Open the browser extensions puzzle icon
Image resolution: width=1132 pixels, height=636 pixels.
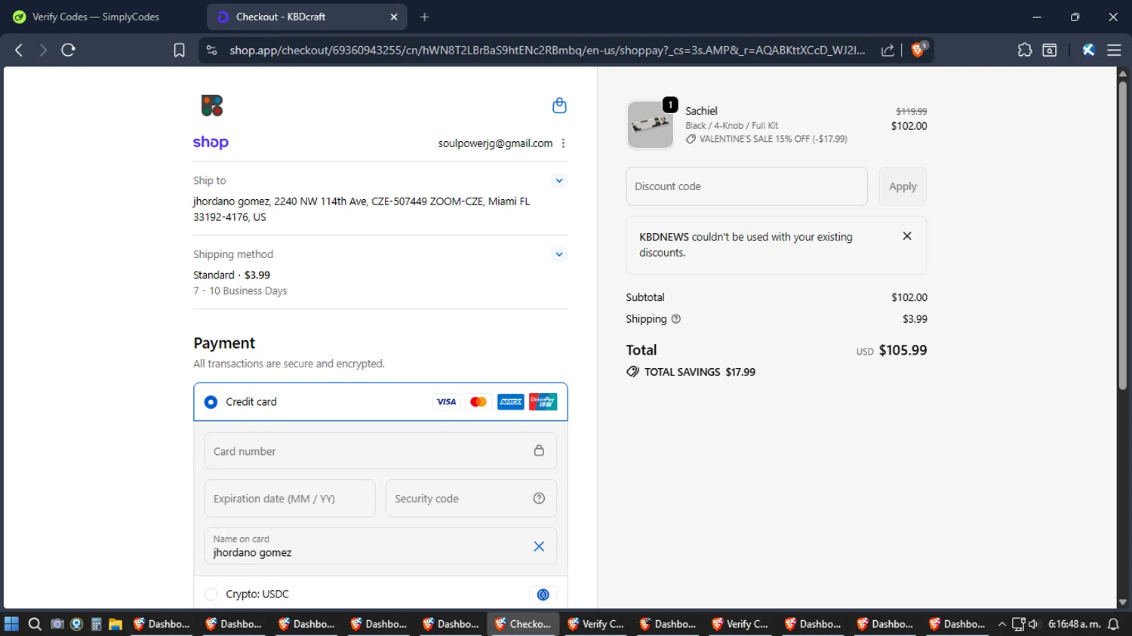click(1024, 50)
